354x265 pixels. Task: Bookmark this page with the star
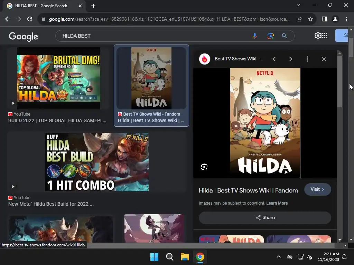(310, 19)
